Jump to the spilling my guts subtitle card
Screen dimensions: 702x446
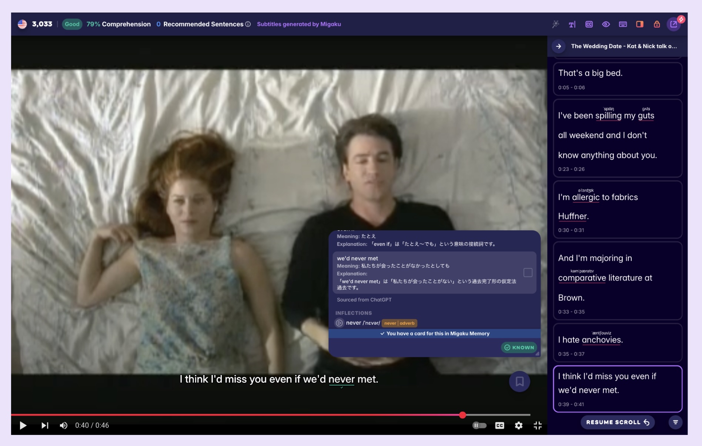click(x=618, y=138)
